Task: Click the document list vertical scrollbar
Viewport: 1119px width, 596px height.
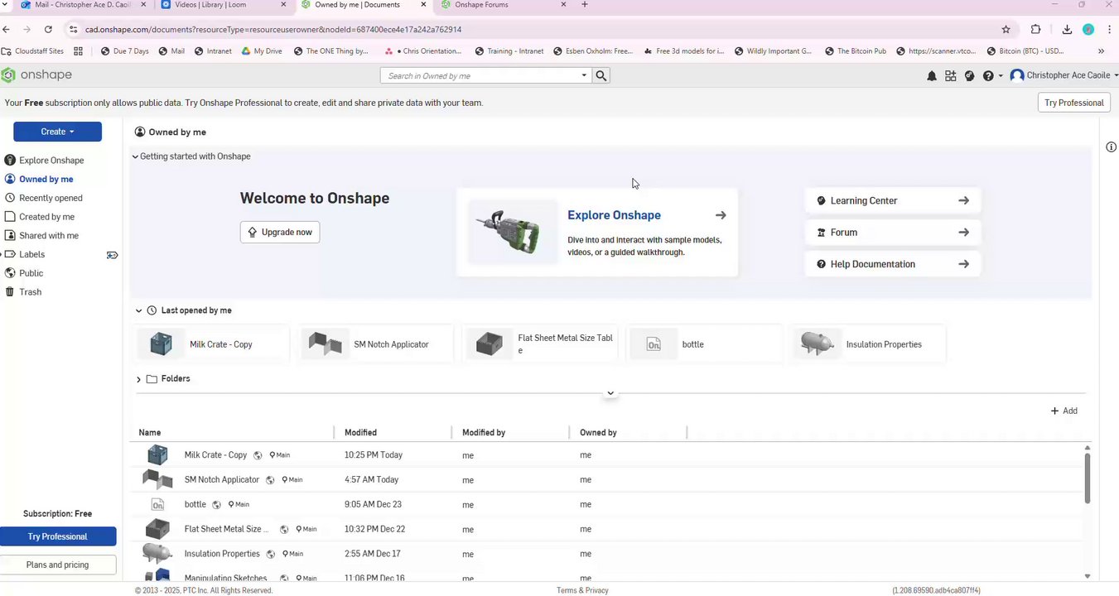Action: pyautogui.click(x=1088, y=478)
